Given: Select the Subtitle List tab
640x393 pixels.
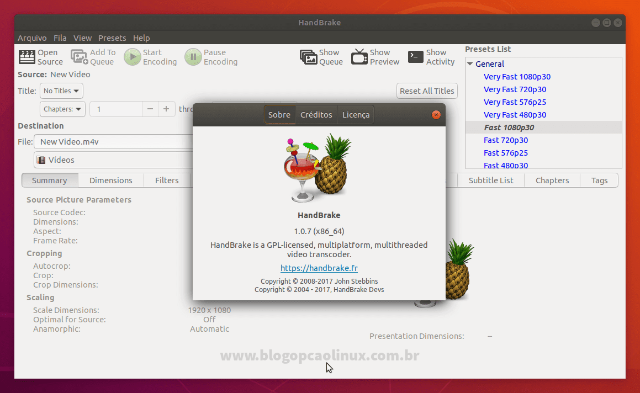Looking at the screenshot, I should [x=491, y=180].
